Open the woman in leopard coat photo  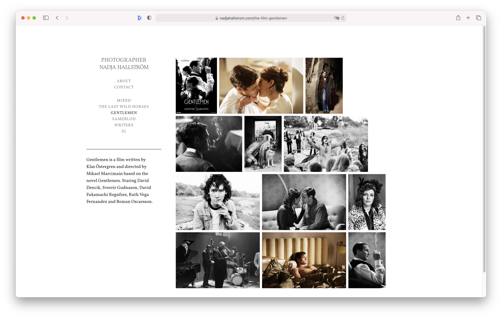(367, 202)
